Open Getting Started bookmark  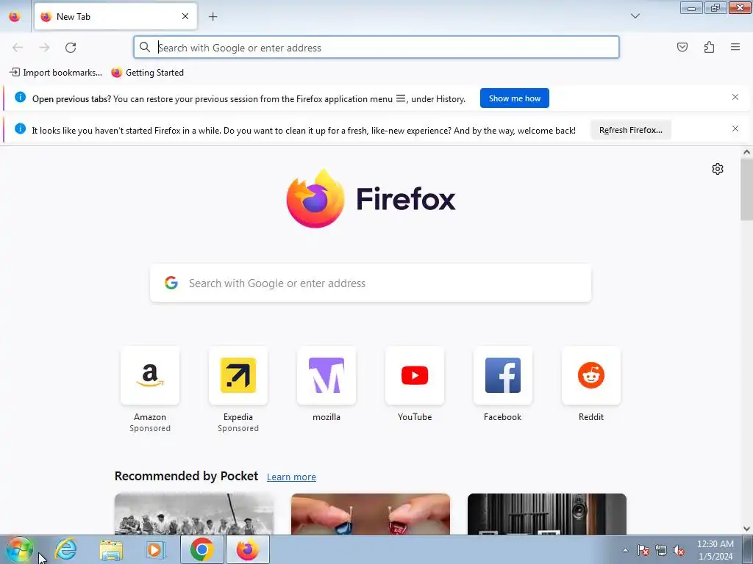147,73
